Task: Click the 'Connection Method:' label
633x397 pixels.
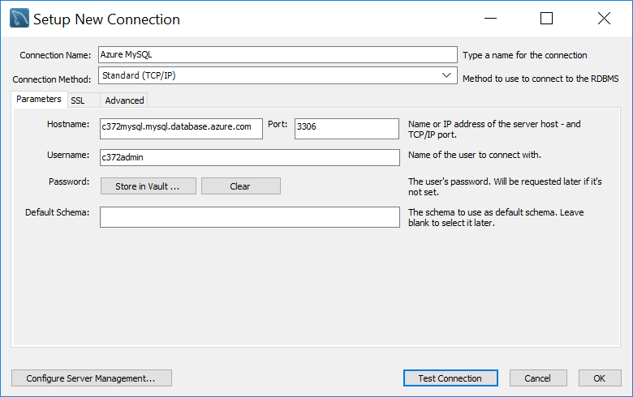Action: pos(52,79)
